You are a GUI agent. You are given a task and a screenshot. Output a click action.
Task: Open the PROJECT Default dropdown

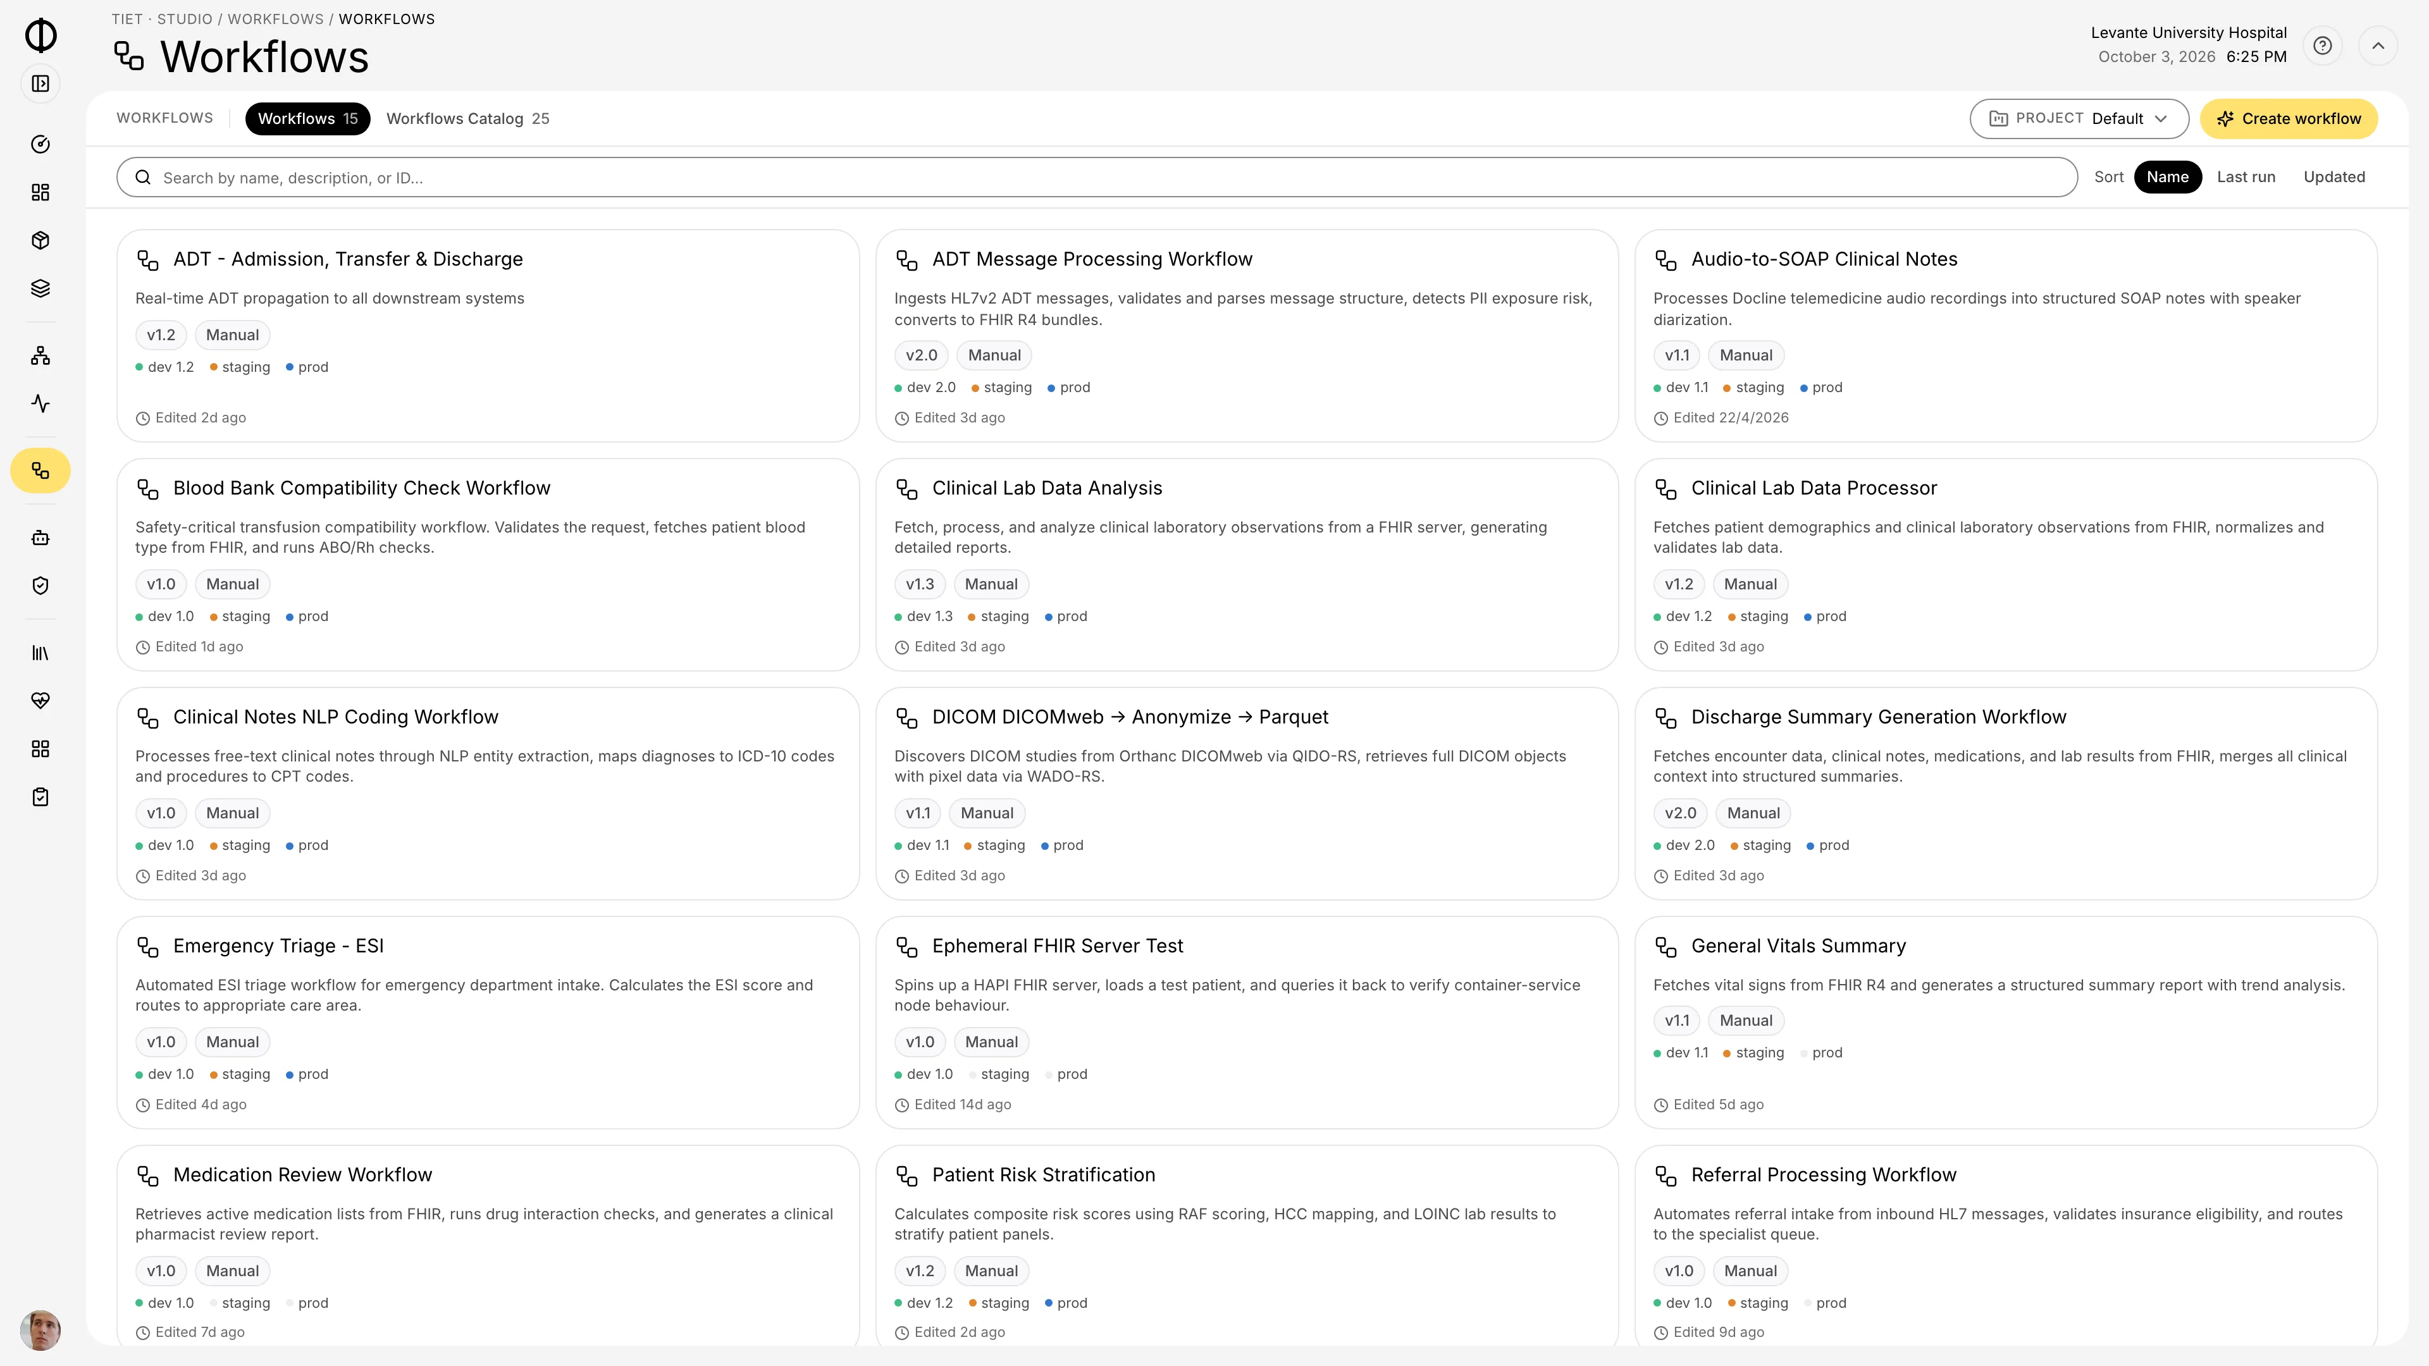(2079, 119)
